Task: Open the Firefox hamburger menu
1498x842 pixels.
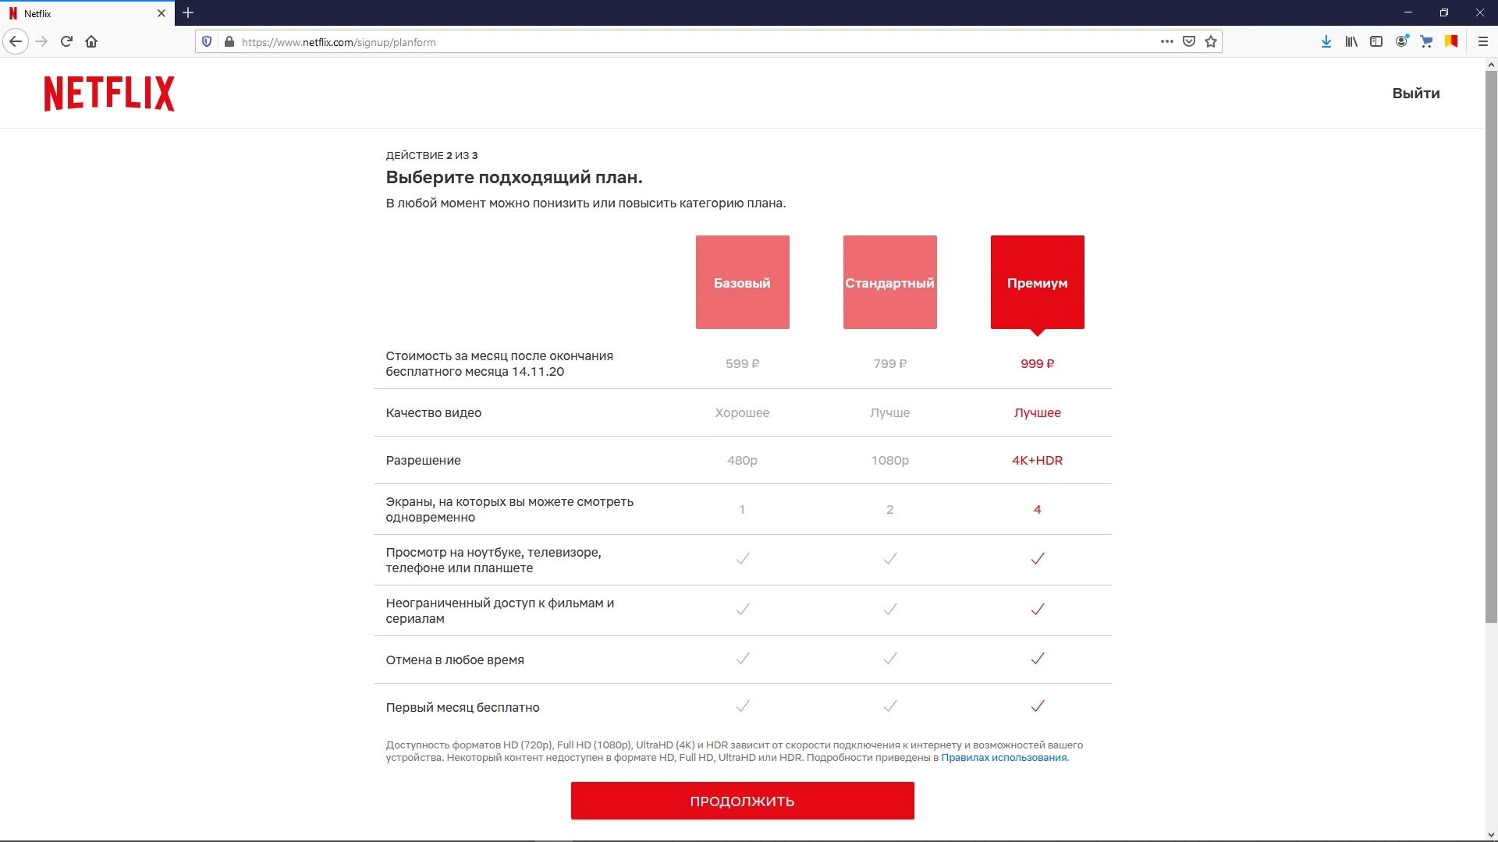Action: tap(1482, 42)
